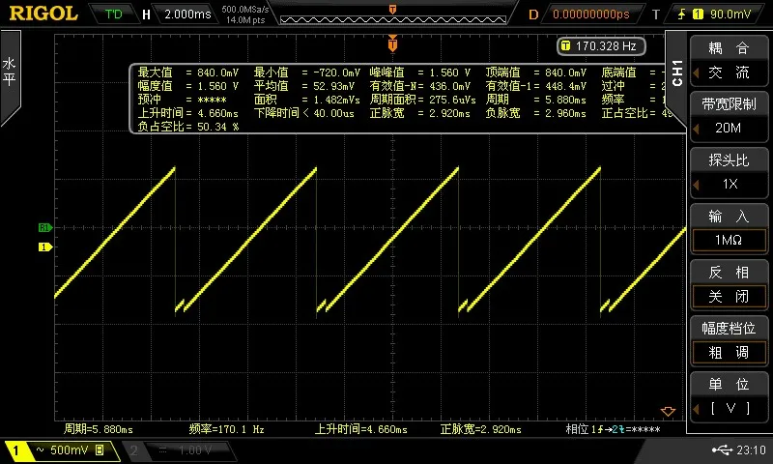773x464 pixels.
Task: Open the 探头比 probe ratio 1X selector
Action: click(729, 173)
